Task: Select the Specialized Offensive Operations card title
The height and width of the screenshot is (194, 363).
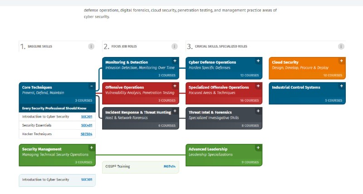Action: (x=219, y=87)
